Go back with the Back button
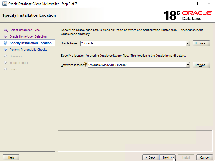This screenshot has height=161, width=215. 151,158
